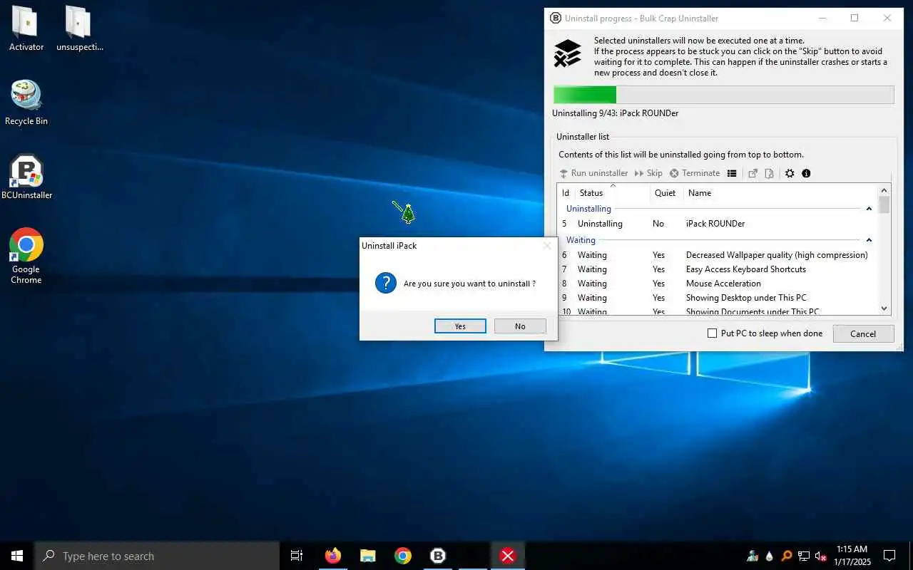913x570 pixels.
Task: Sort the list by Quiet column
Action: [x=666, y=193]
